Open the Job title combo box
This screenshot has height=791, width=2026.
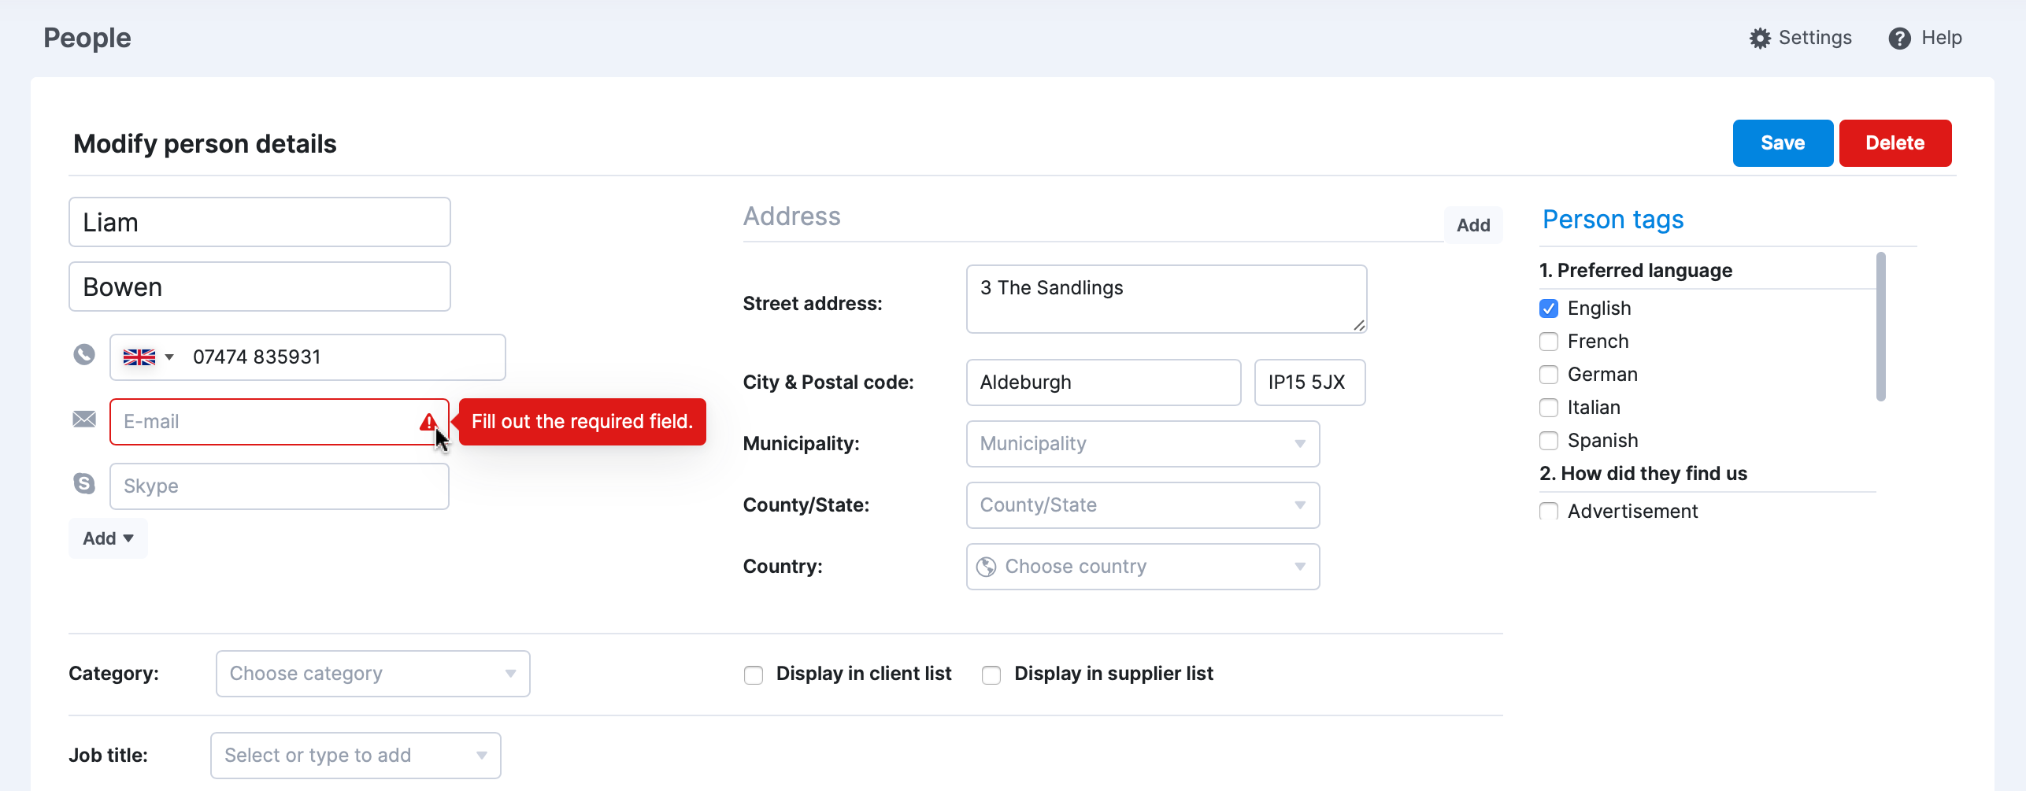point(355,756)
